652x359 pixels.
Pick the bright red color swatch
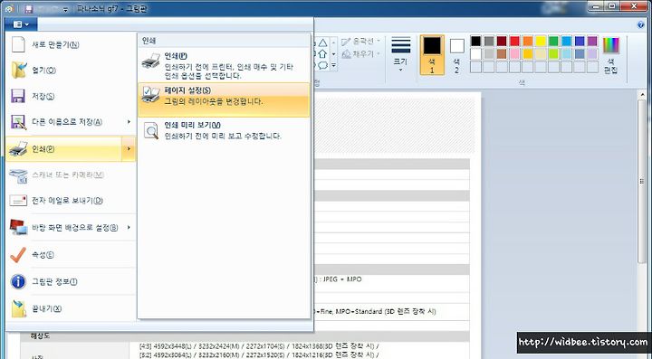coord(514,41)
